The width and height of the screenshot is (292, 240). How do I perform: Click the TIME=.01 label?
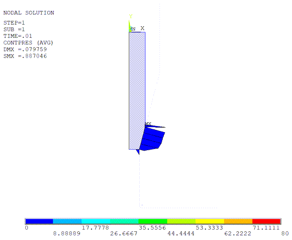pyautogui.click(x=18, y=36)
